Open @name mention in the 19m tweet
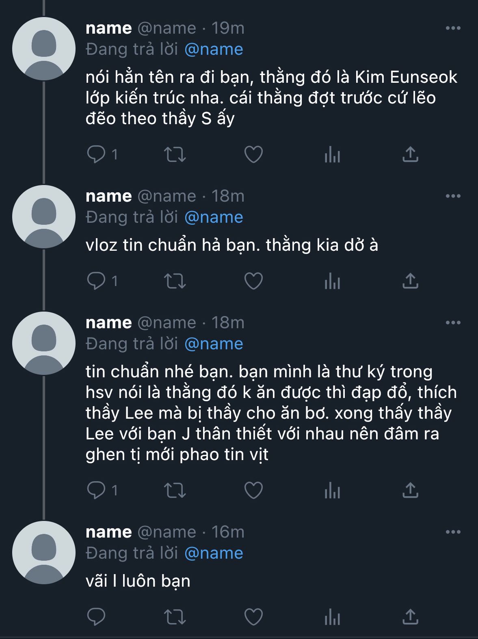This screenshot has height=639, width=478. click(x=214, y=49)
